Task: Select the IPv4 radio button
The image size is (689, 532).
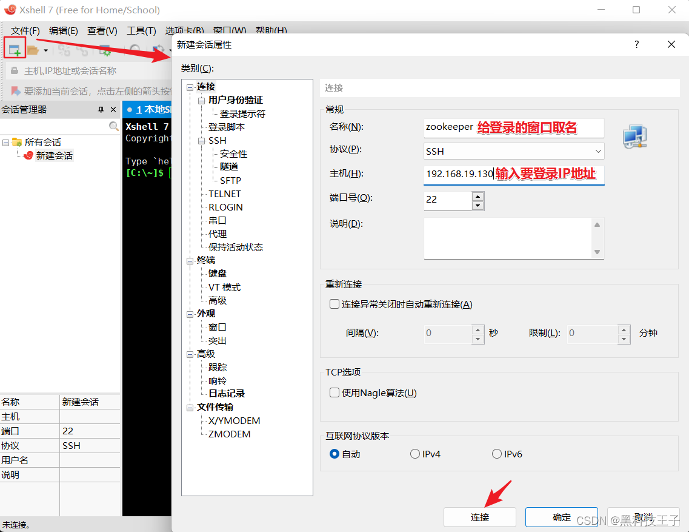Action: pos(415,454)
